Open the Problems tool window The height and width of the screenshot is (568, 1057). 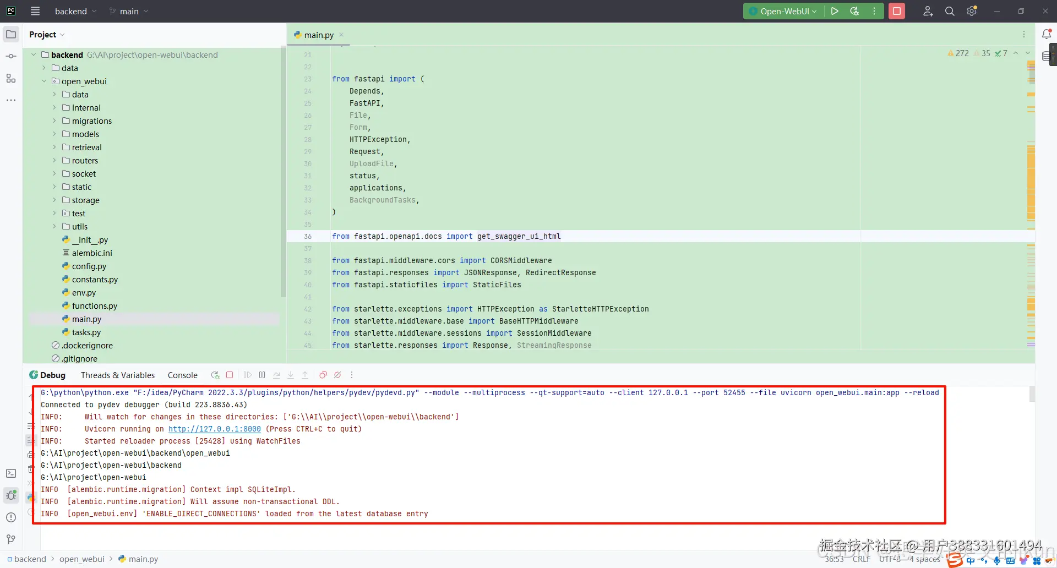tap(11, 517)
